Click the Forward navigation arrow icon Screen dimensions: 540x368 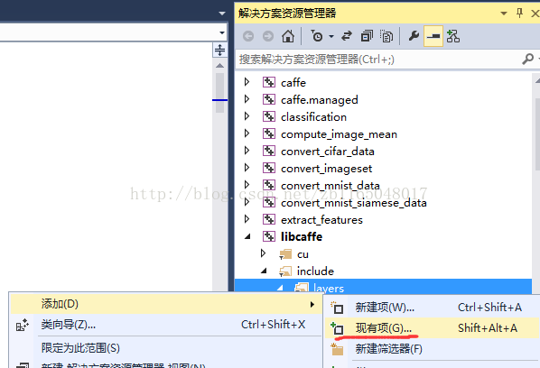click(x=268, y=36)
